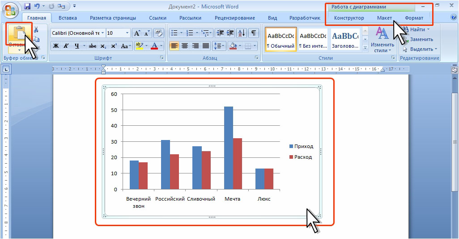Select the Приход legend entry

[x=301, y=146]
